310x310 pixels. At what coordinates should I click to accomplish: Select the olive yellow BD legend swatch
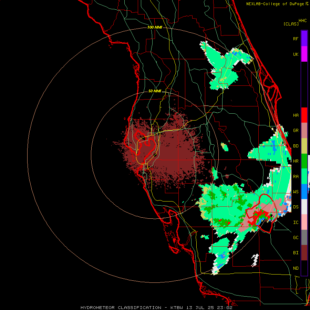pos(304,146)
